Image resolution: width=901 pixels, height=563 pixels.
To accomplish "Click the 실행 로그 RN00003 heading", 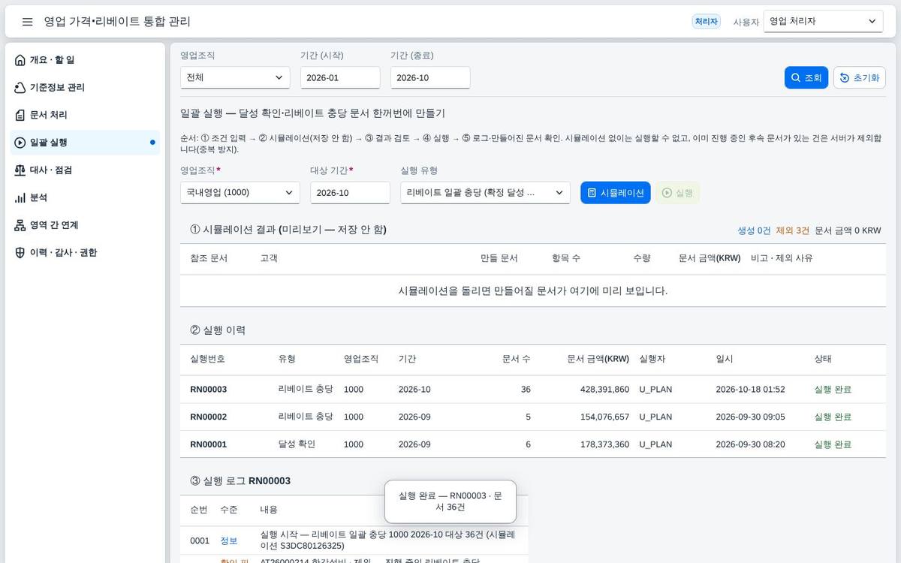I will click(x=240, y=481).
